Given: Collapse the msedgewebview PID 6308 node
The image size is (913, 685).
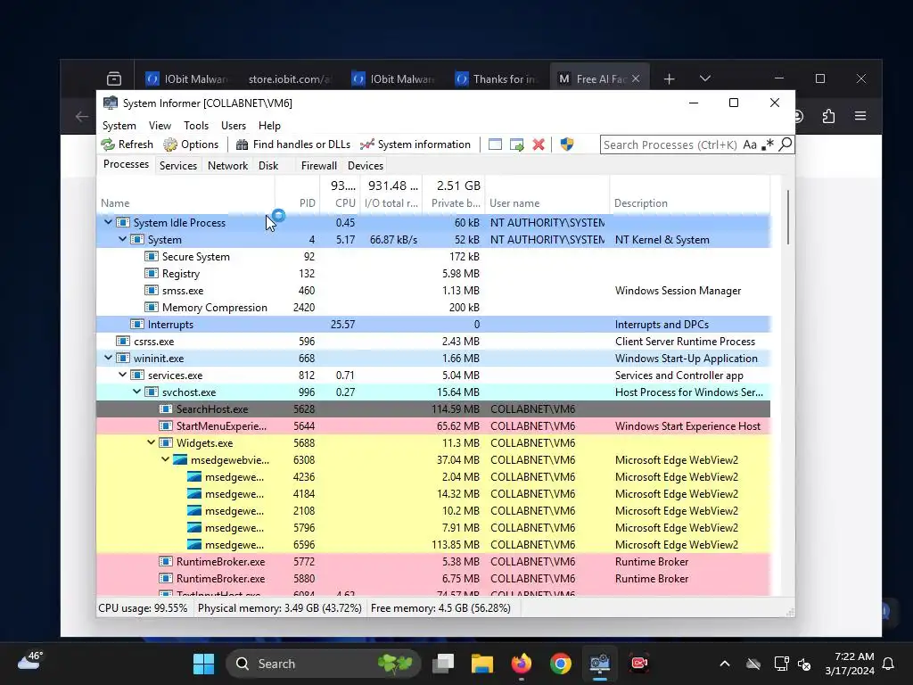Looking at the screenshot, I should (165, 459).
